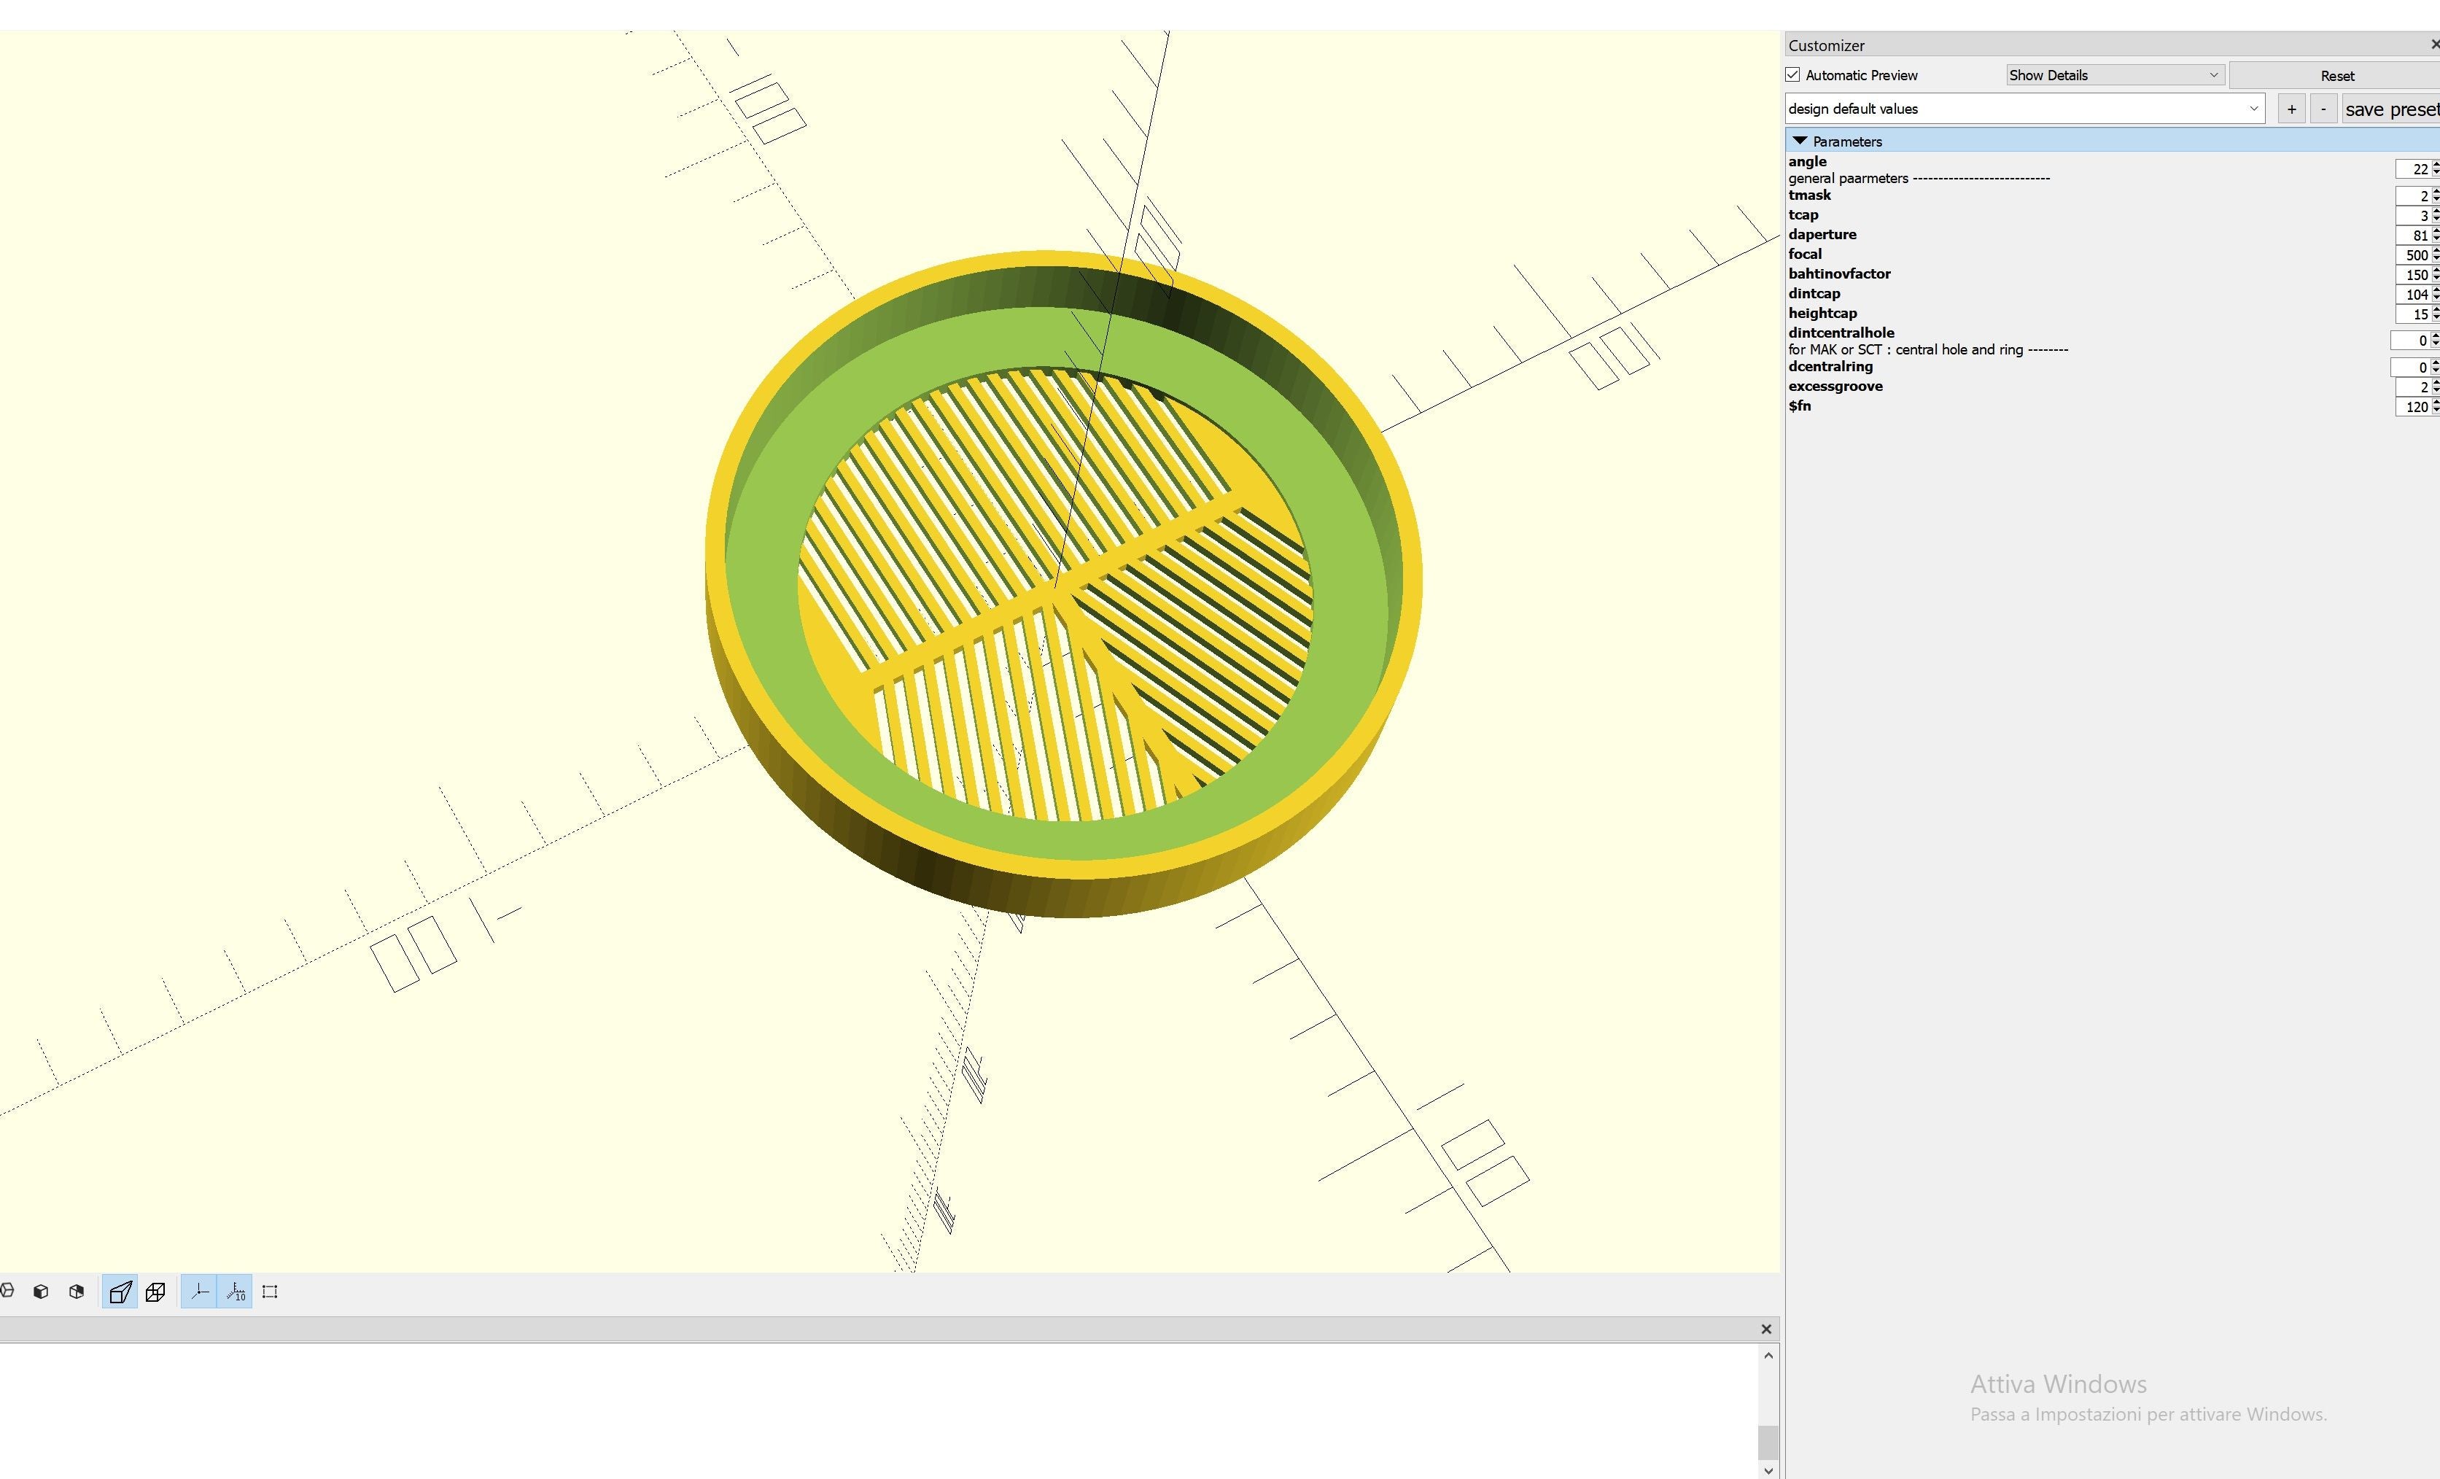Close the console panel with X
Screen dimensions: 2440x1479
(1765, 1329)
